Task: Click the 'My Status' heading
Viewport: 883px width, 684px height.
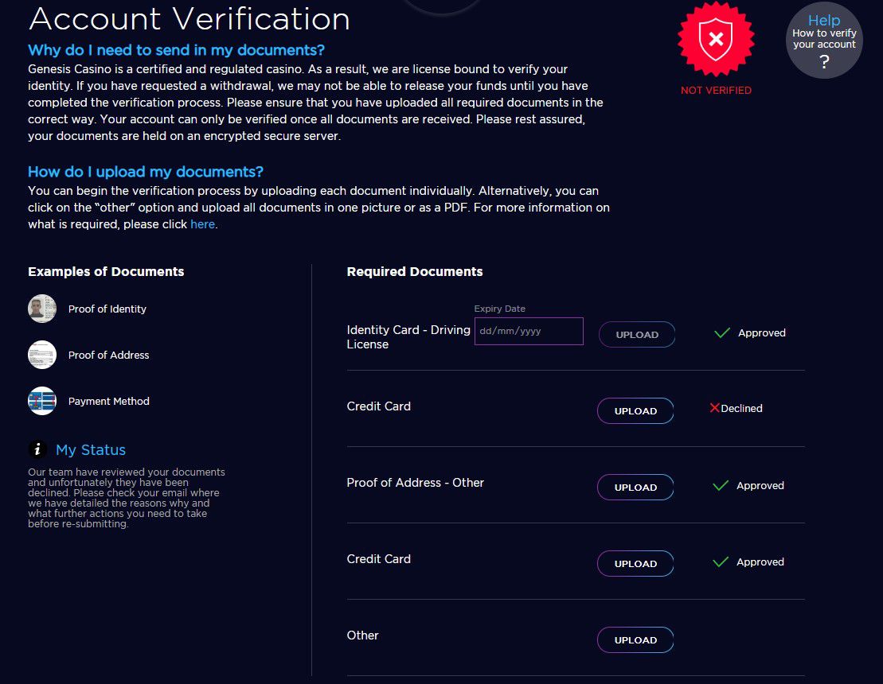Action: (91, 450)
